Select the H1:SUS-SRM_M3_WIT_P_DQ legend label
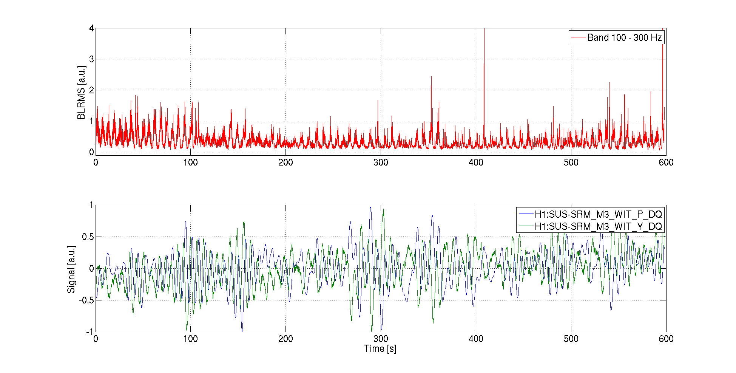Image resolution: width=736 pixels, height=373 pixels. (598, 214)
